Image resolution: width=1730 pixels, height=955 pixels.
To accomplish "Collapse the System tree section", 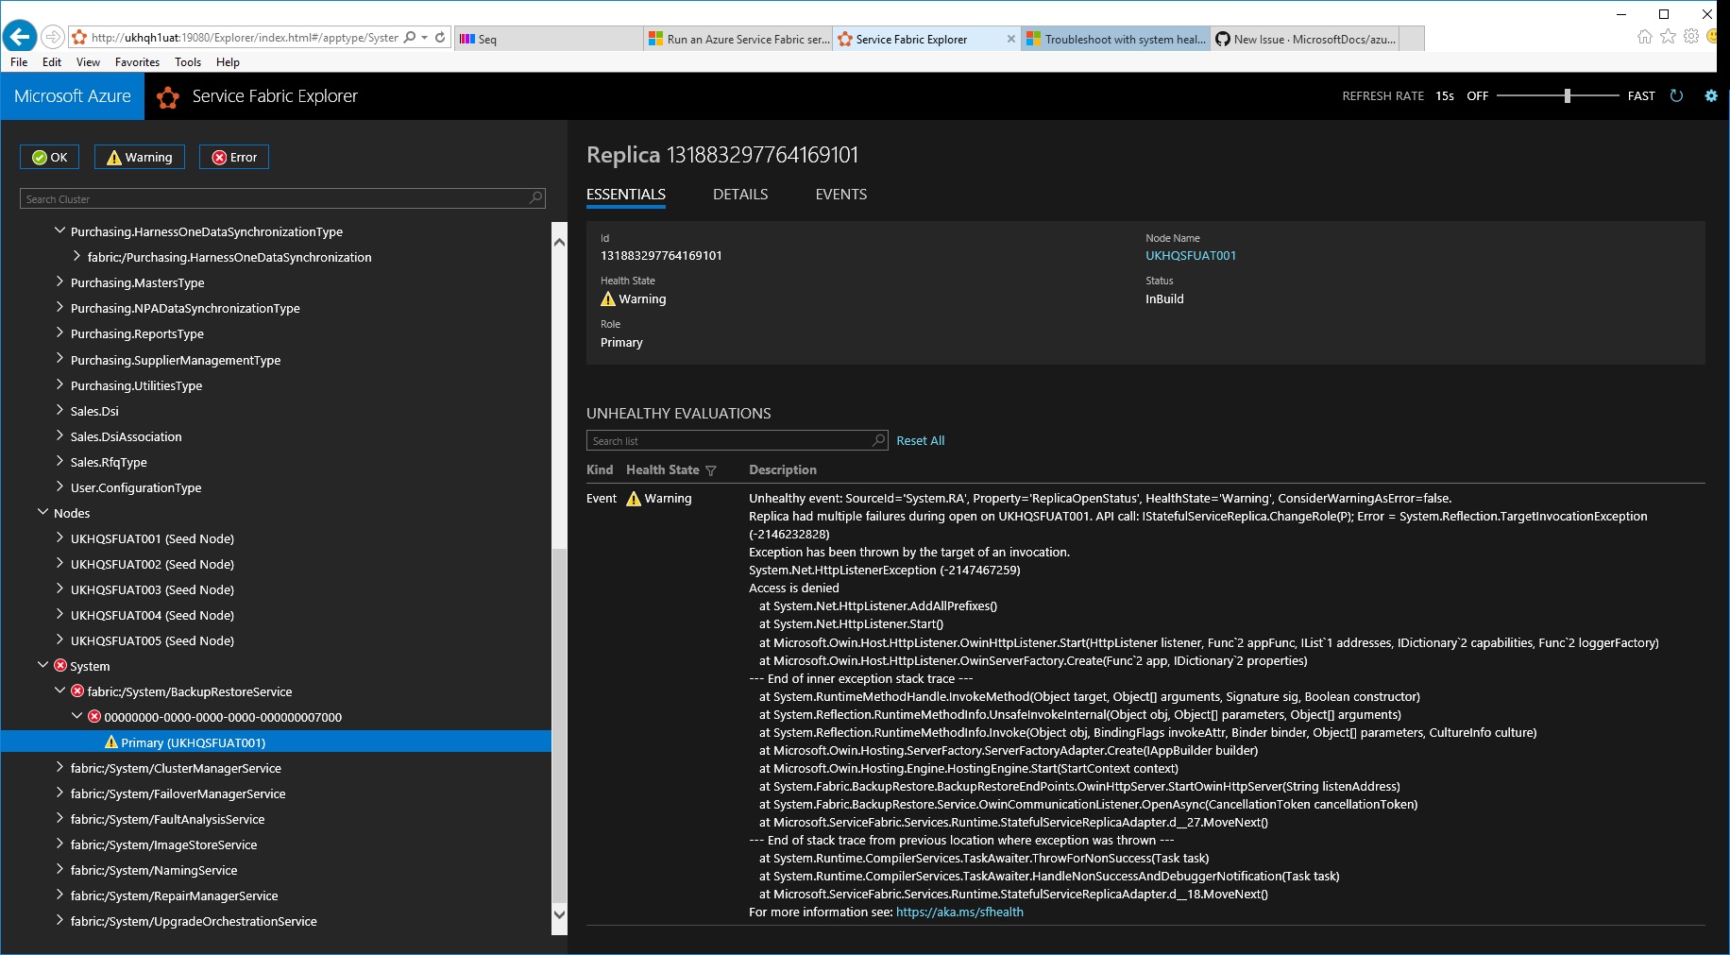I will click(43, 666).
